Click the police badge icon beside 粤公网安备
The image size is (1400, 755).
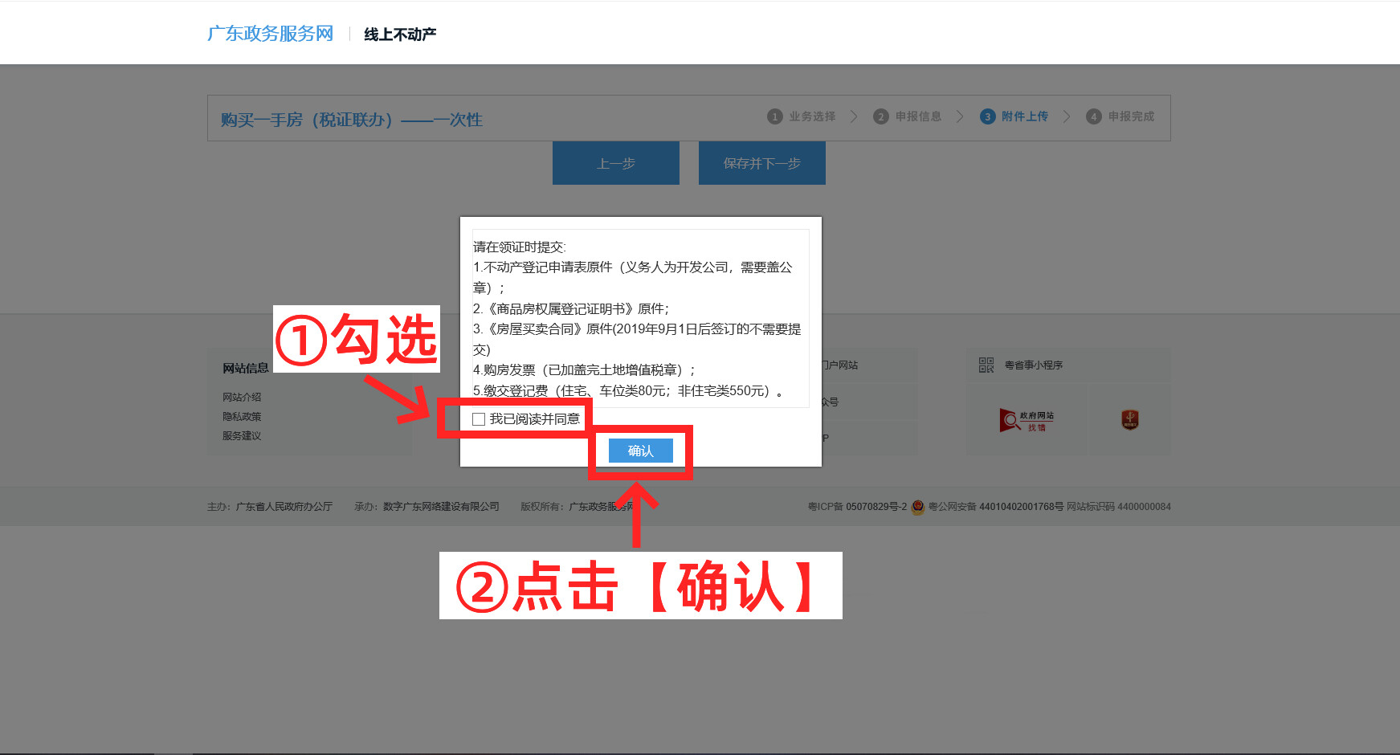click(918, 507)
